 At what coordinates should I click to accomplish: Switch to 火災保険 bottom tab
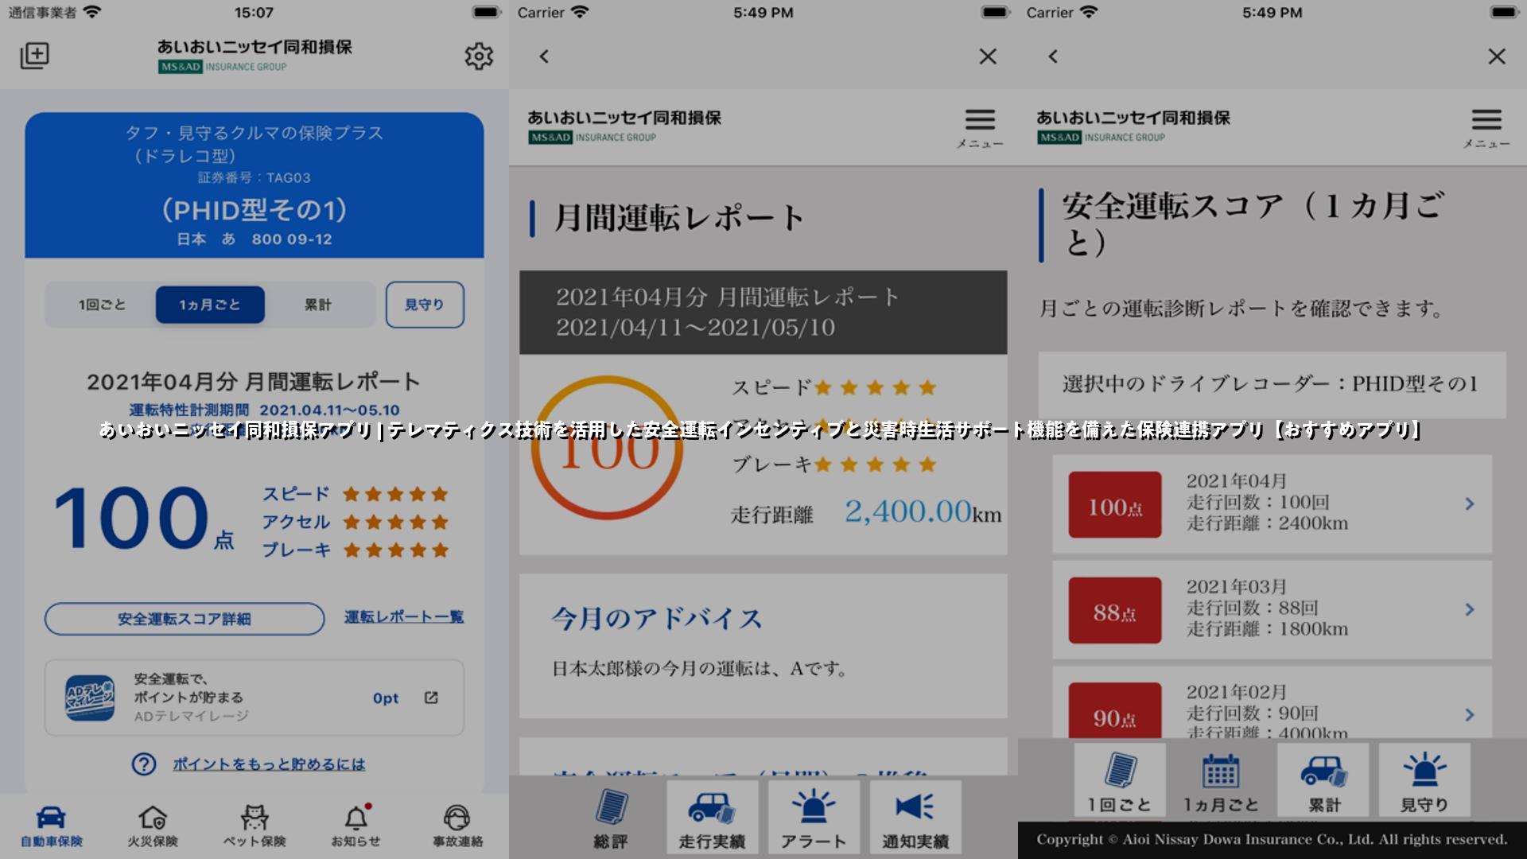coord(153,826)
